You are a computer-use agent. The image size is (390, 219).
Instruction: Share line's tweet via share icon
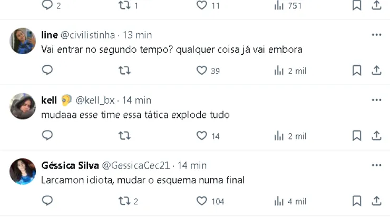(x=376, y=70)
